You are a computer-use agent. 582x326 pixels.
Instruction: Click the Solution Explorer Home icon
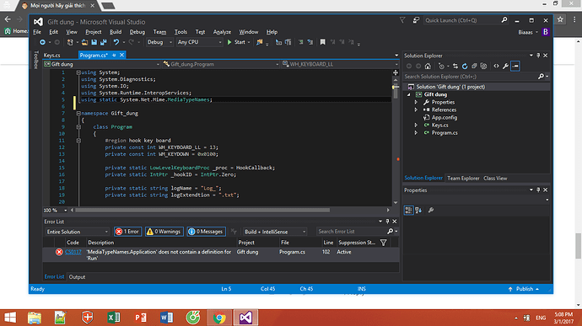[428, 66]
